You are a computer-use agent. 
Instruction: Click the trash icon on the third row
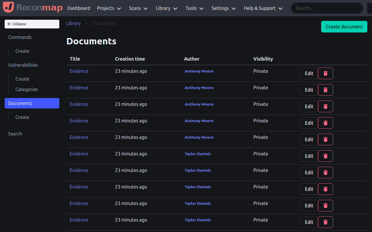pos(325,106)
